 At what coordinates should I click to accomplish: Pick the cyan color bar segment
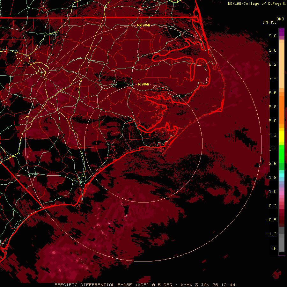click(282, 175)
